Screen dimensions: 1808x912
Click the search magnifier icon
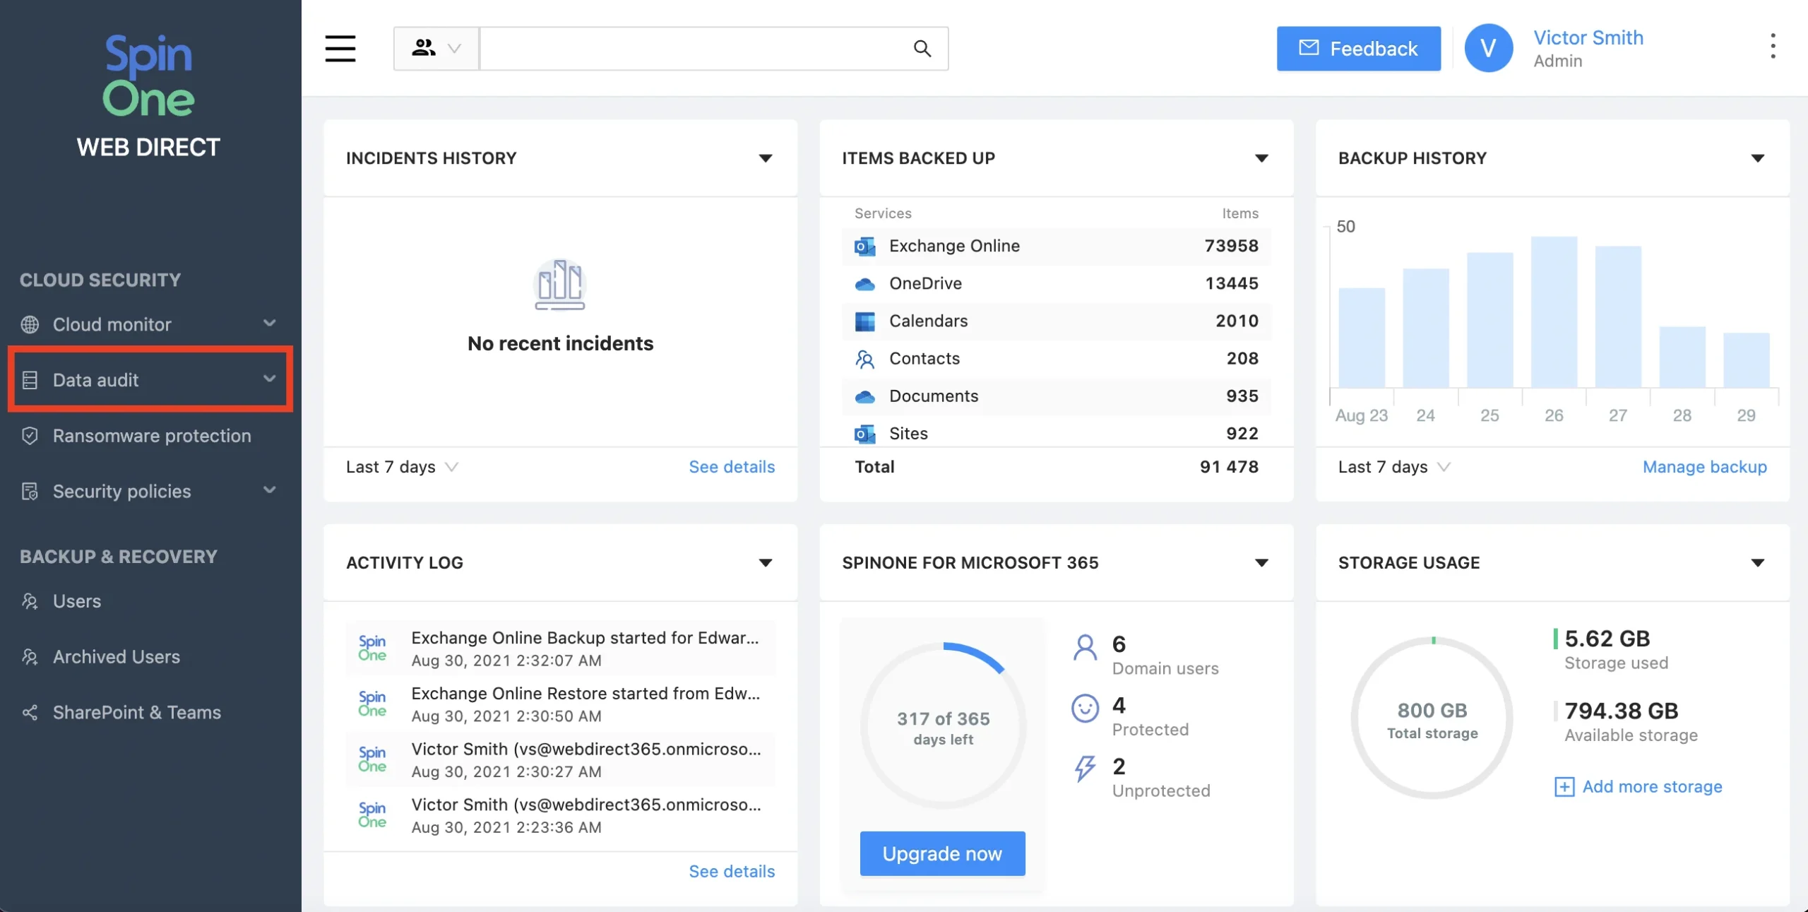pyautogui.click(x=922, y=48)
